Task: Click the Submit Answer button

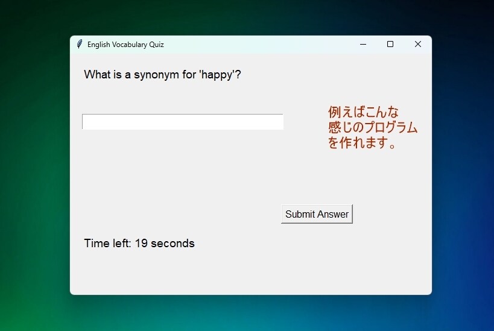Action: pos(317,214)
